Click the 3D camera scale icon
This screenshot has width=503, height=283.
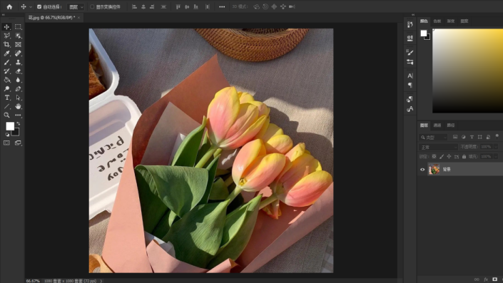click(292, 6)
